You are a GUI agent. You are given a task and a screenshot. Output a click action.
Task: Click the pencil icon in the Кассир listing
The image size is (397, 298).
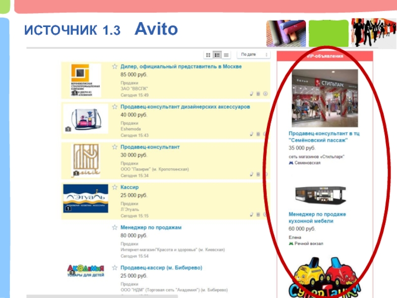252,215
